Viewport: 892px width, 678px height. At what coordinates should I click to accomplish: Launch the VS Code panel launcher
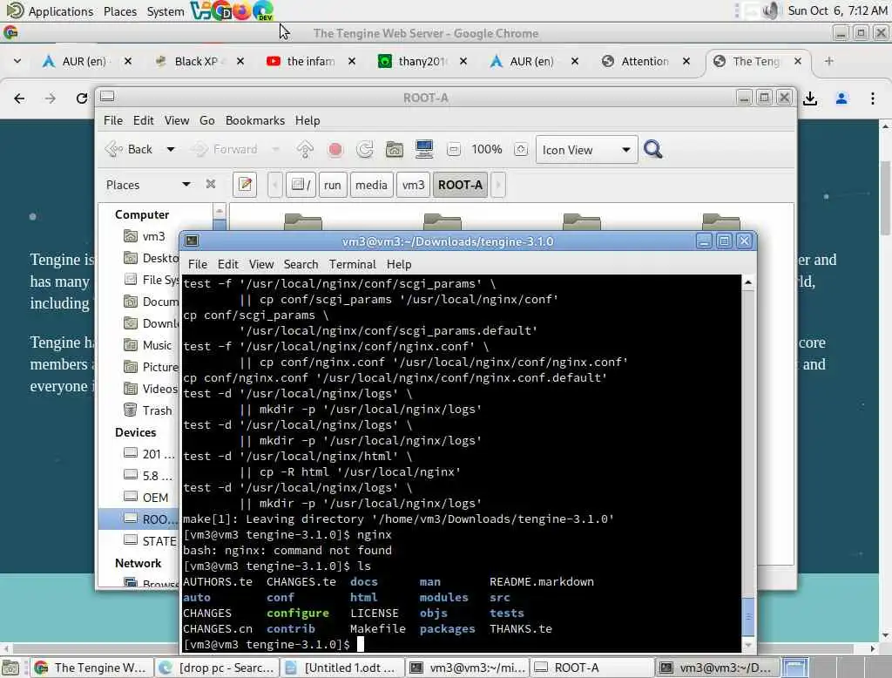pos(199,10)
